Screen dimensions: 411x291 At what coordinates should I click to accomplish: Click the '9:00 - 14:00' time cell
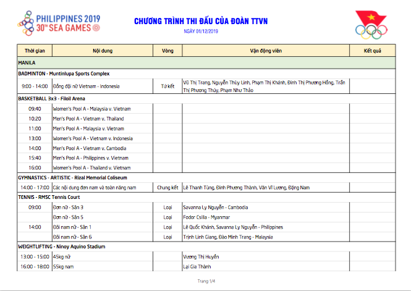[35, 86]
